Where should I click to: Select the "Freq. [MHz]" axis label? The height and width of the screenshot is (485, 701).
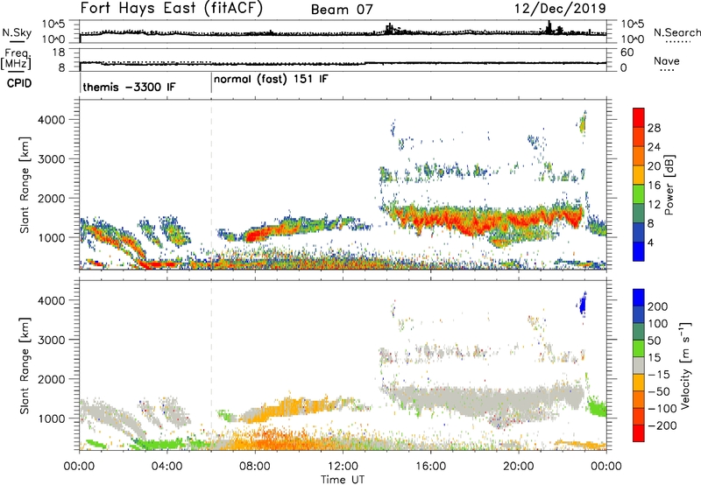[16, 59]
